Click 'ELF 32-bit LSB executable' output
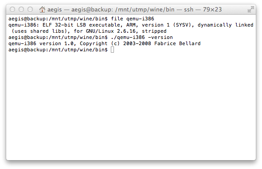This screenshot has width=262, height=169. (82, 25)
